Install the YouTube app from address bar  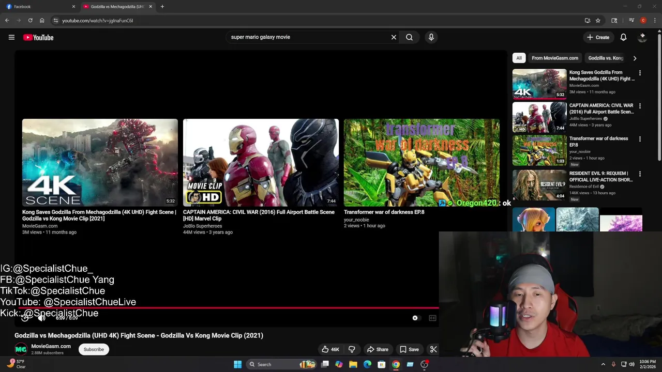click(x=587, y=21)
